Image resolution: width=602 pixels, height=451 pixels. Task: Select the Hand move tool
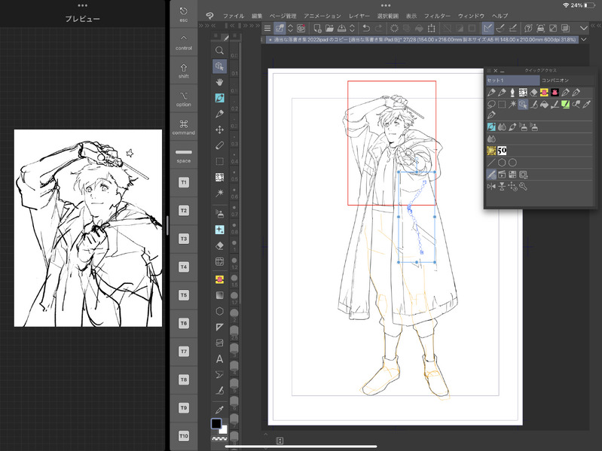[219, 81]
